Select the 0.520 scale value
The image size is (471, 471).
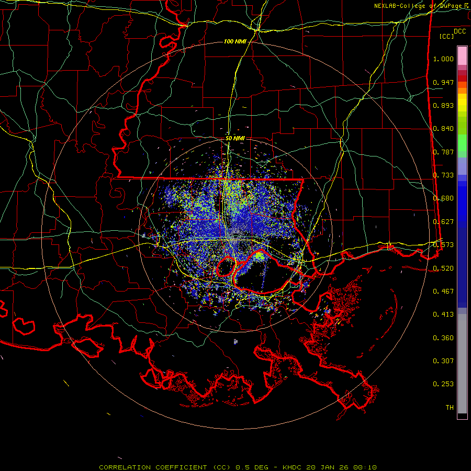(443, 268)
